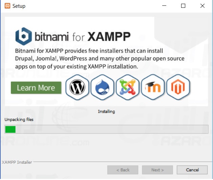The width and height of the screenshot is (213, 180).
Task: Click the greyed-out Back button
Action: 123,170
